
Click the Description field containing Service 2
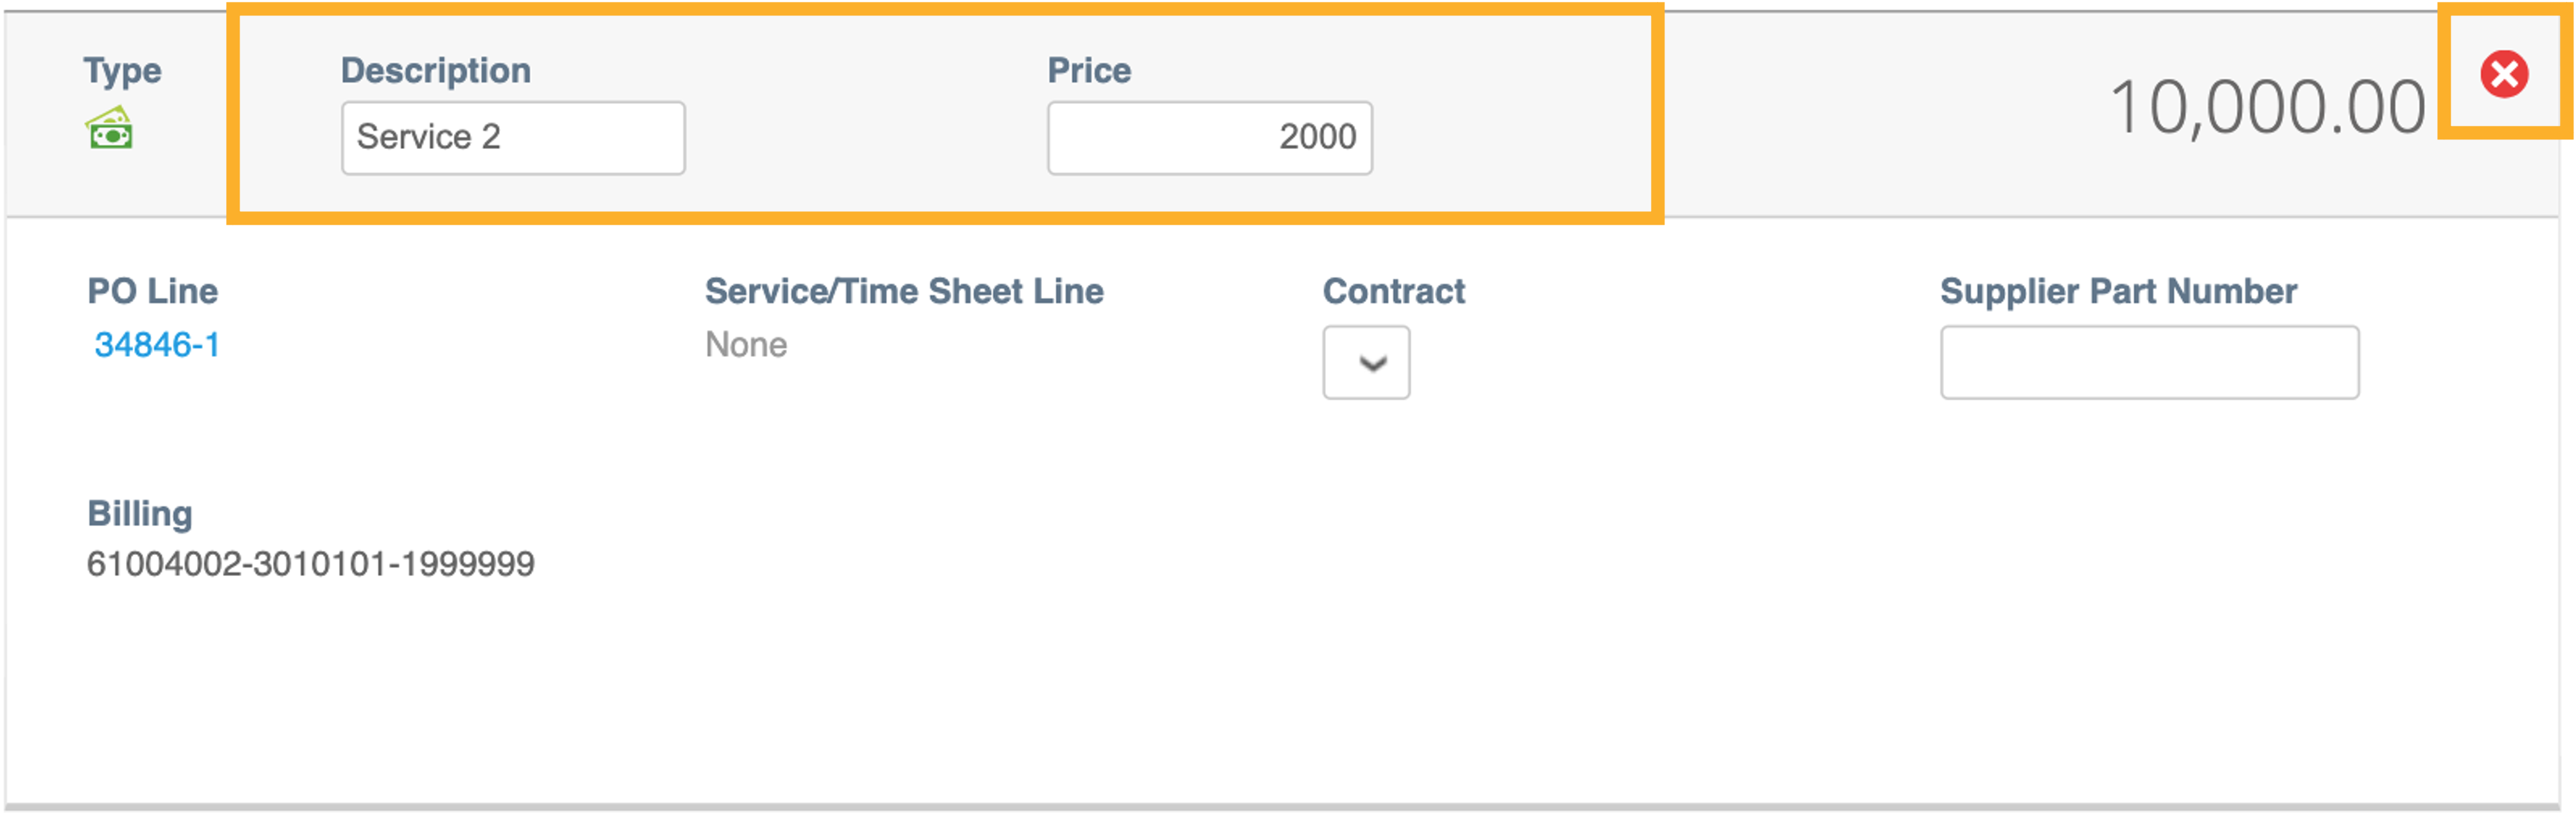[512, 137]
